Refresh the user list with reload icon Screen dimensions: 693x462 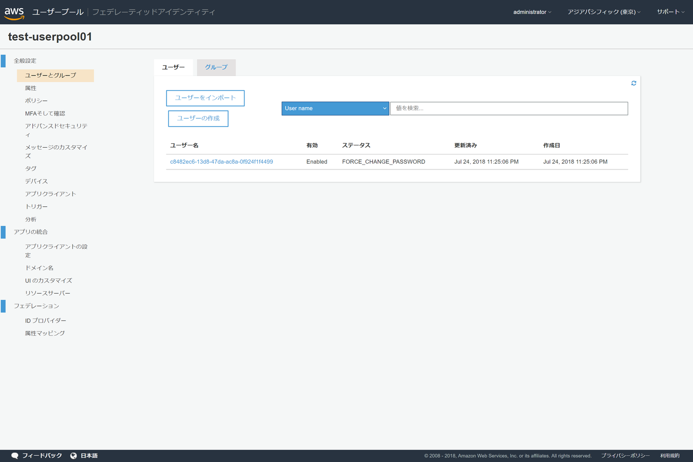(x=634, y=83)
